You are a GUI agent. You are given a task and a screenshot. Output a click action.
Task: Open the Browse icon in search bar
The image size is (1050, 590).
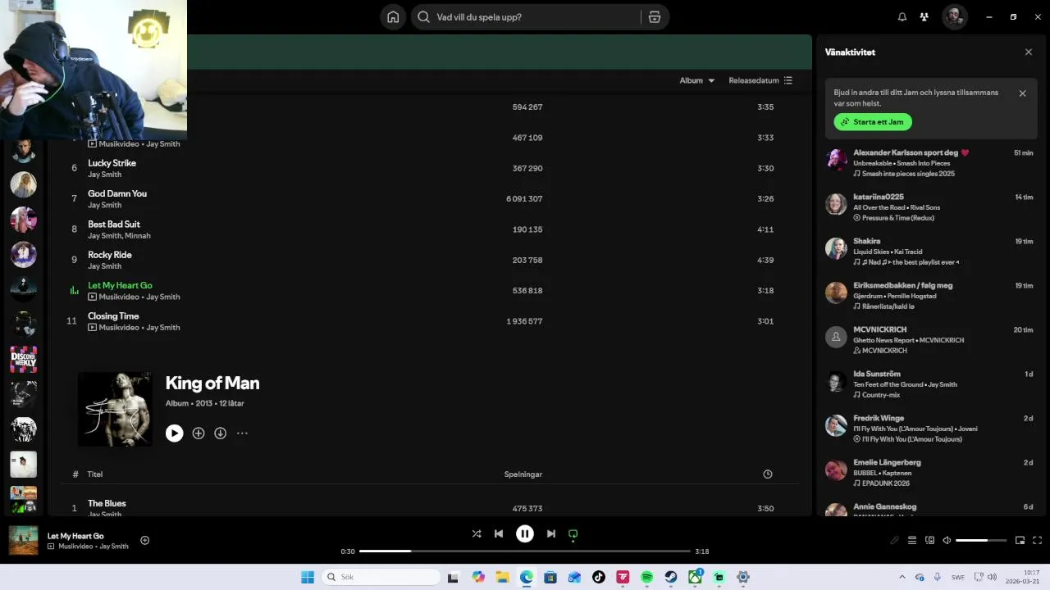pos(655,17)
